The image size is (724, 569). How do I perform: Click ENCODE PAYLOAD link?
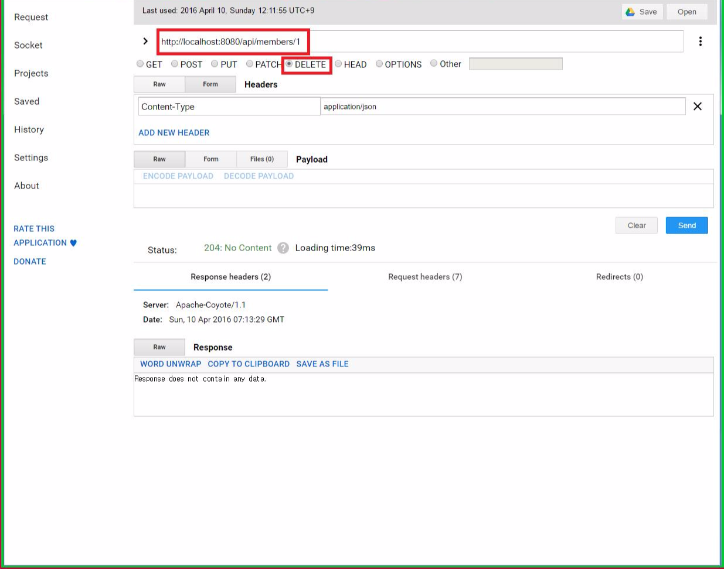pyautogui.click(x=178, y=176)
